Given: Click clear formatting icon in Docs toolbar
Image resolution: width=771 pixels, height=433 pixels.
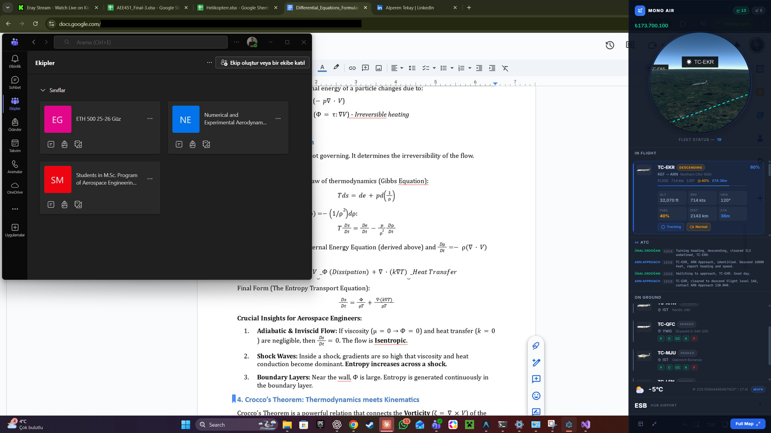Looking at the screenshot, I should point(505,68).
